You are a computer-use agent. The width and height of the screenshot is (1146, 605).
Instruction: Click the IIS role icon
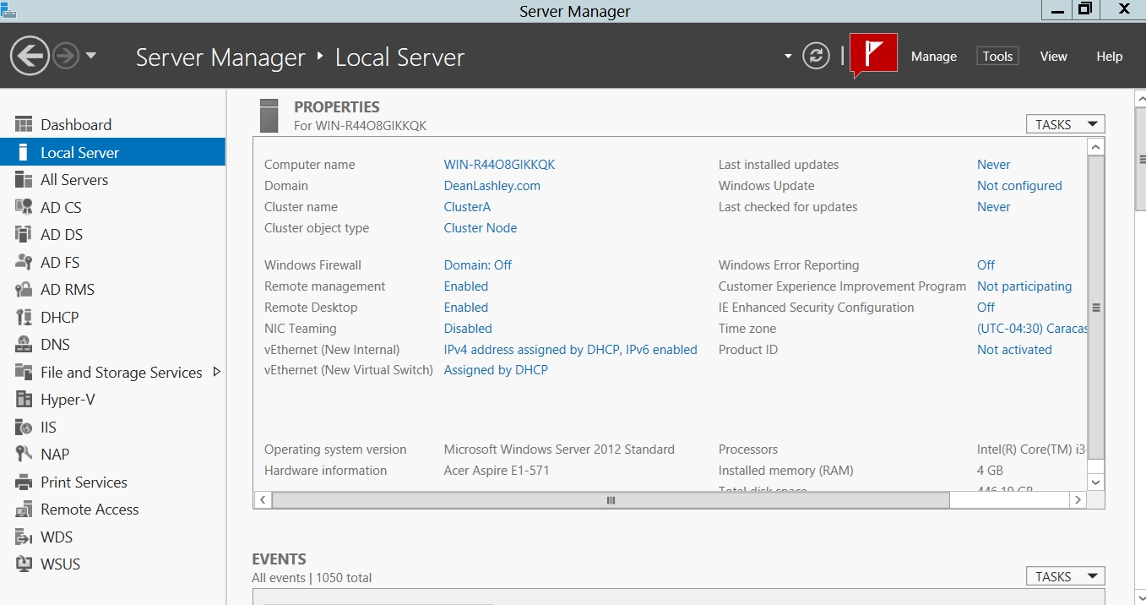tap(24, 428)
